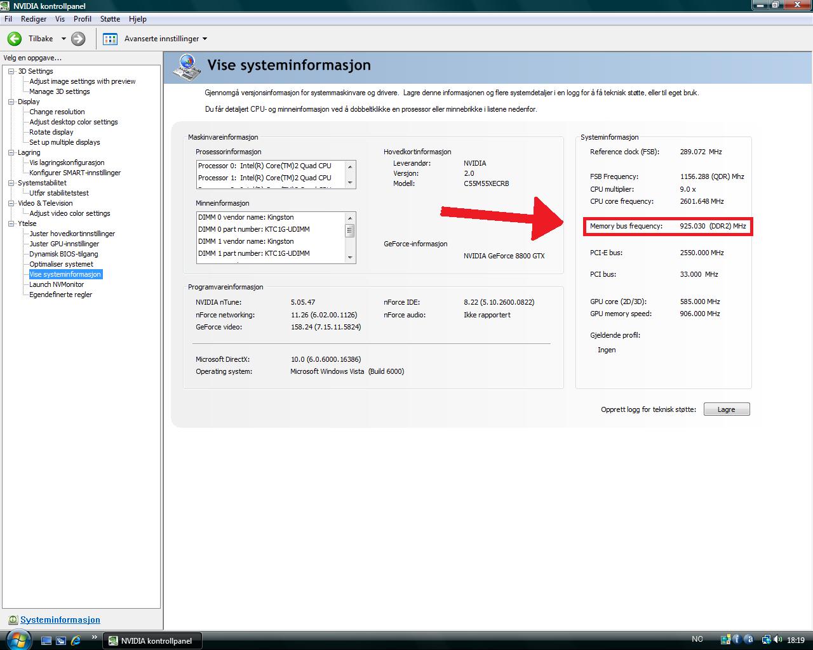
Task: Select DIMM 1 vendor name row
Action: click(271, 241)
